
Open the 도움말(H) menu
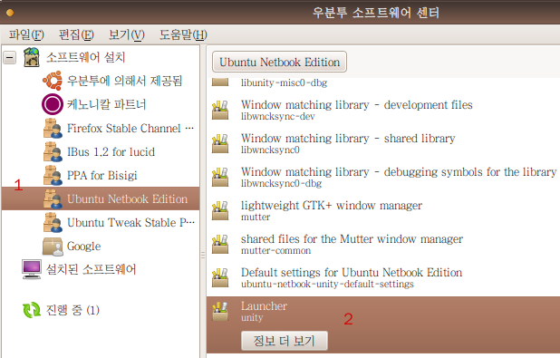[183, 35]
